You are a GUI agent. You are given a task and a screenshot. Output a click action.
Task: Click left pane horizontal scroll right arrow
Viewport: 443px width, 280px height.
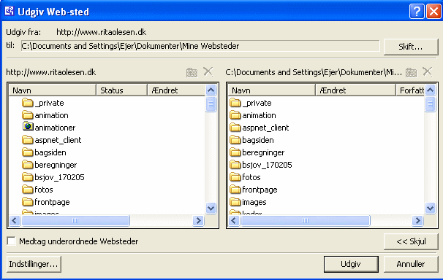198,220
